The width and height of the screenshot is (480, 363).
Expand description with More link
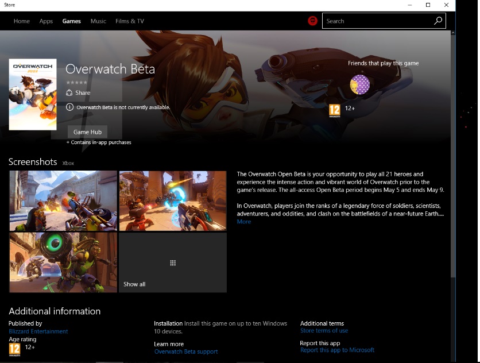tap(243, 222)
